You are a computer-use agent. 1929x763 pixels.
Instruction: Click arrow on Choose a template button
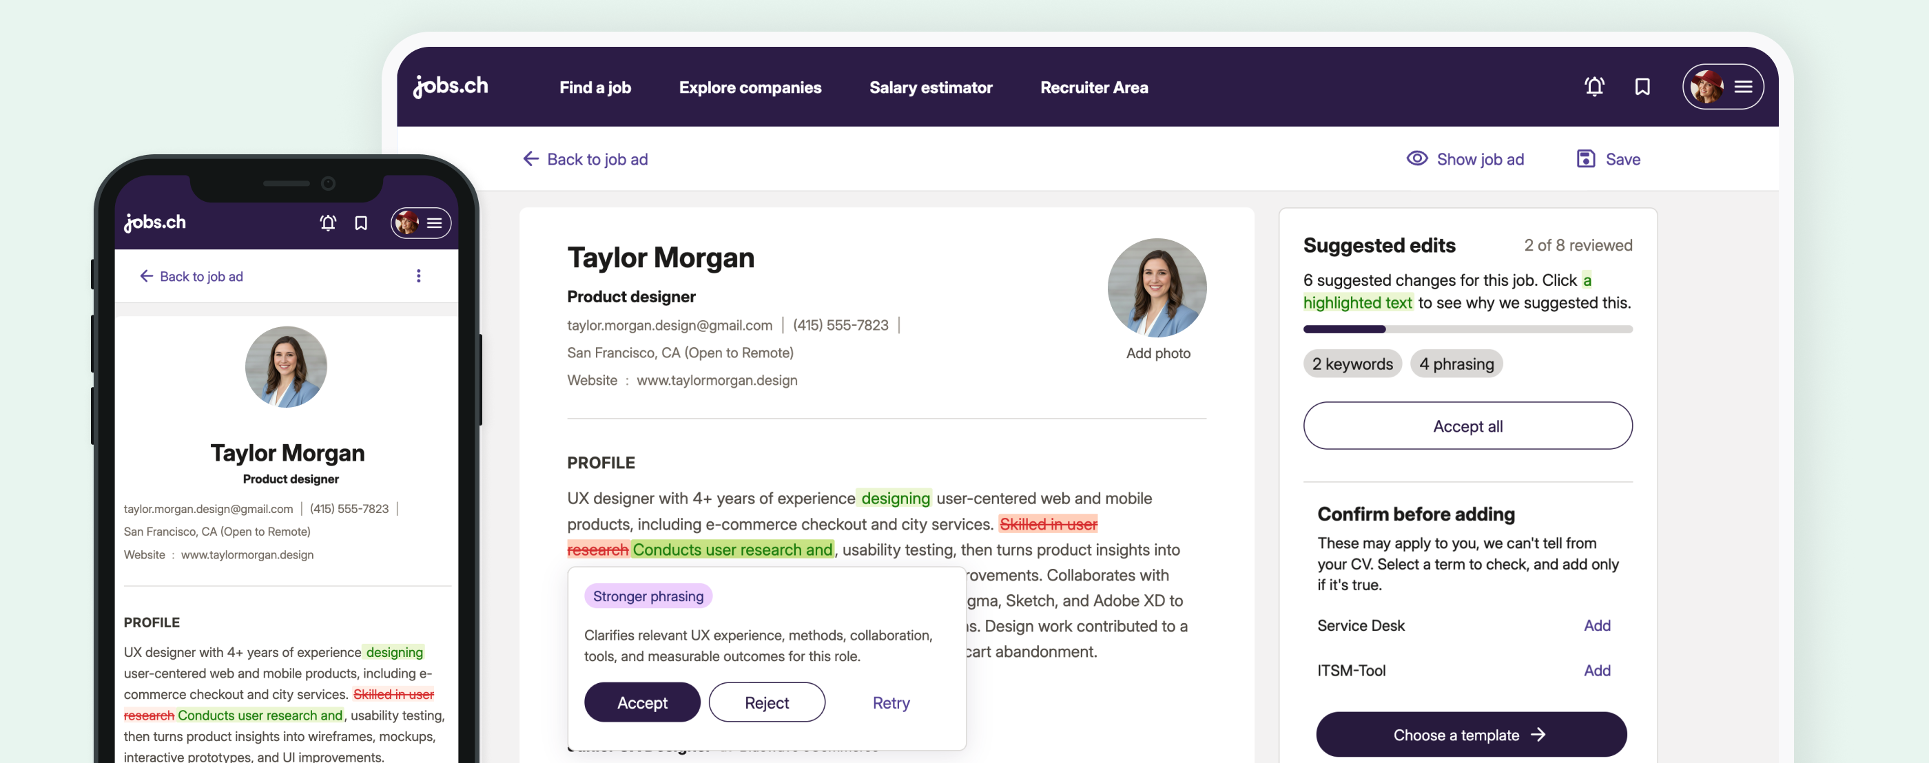tap(1538, 735)
